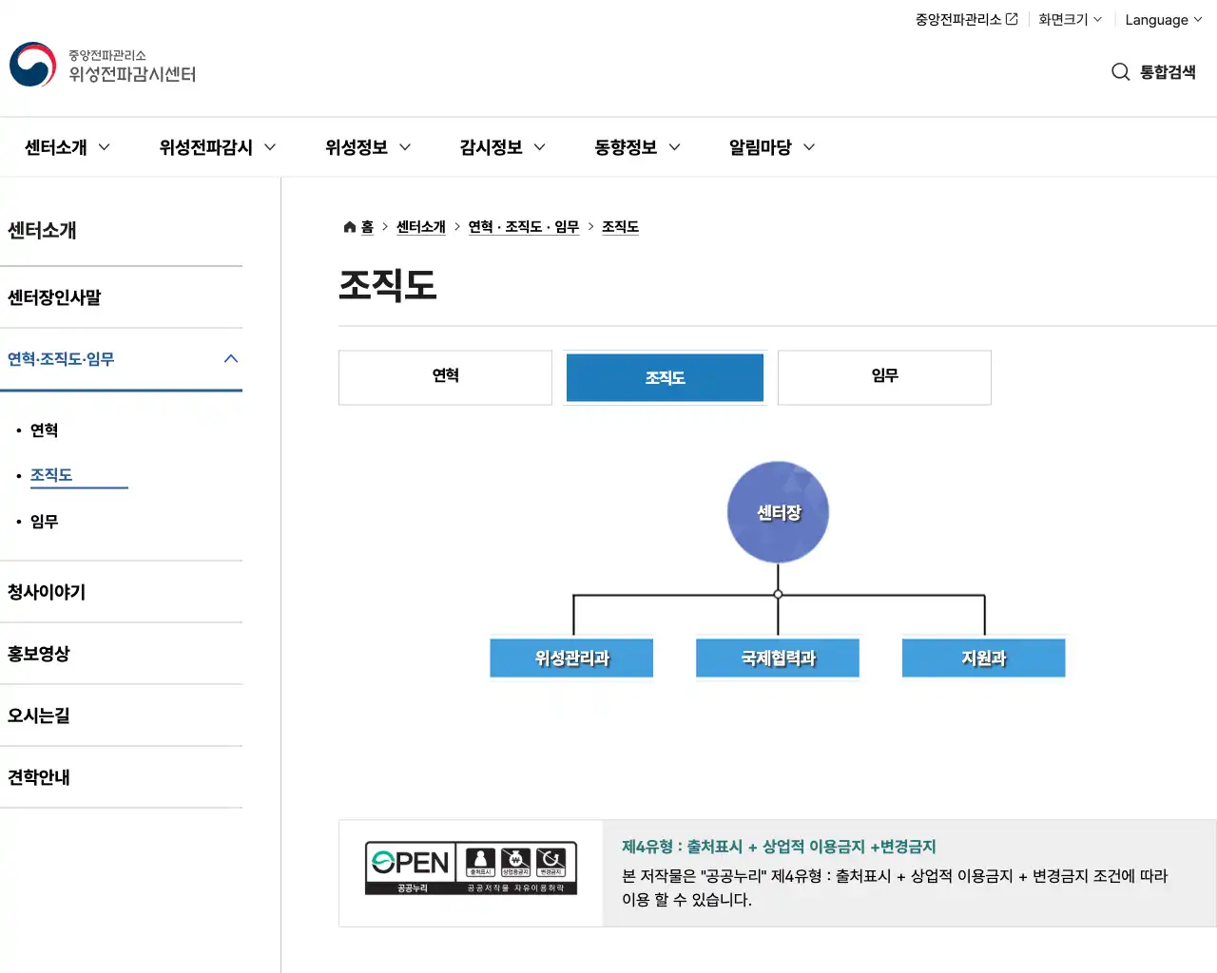Open the Language dropdown

pos(1162,19)
